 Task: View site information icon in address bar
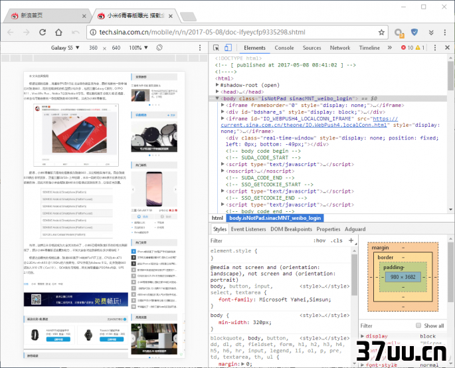(93, 32)
